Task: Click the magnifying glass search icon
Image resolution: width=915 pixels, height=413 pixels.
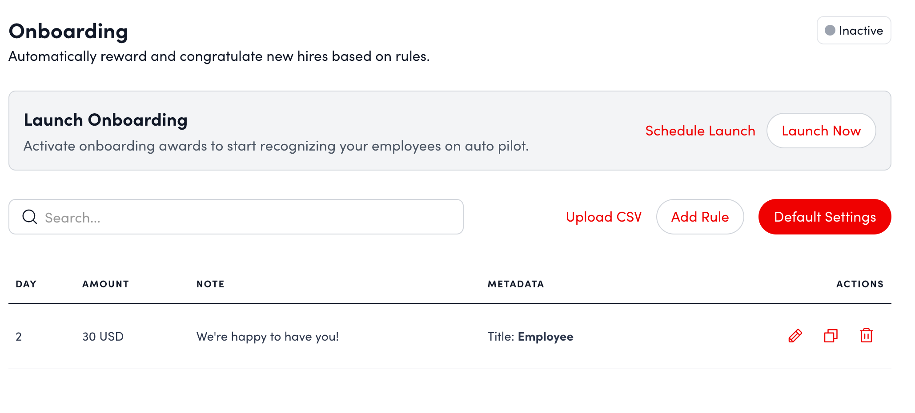Action: pos(29,217)
